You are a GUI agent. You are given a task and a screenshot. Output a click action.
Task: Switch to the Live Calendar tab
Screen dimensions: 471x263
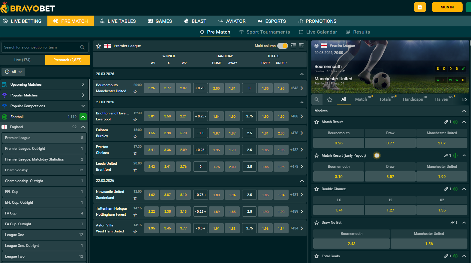coord(318,32)
